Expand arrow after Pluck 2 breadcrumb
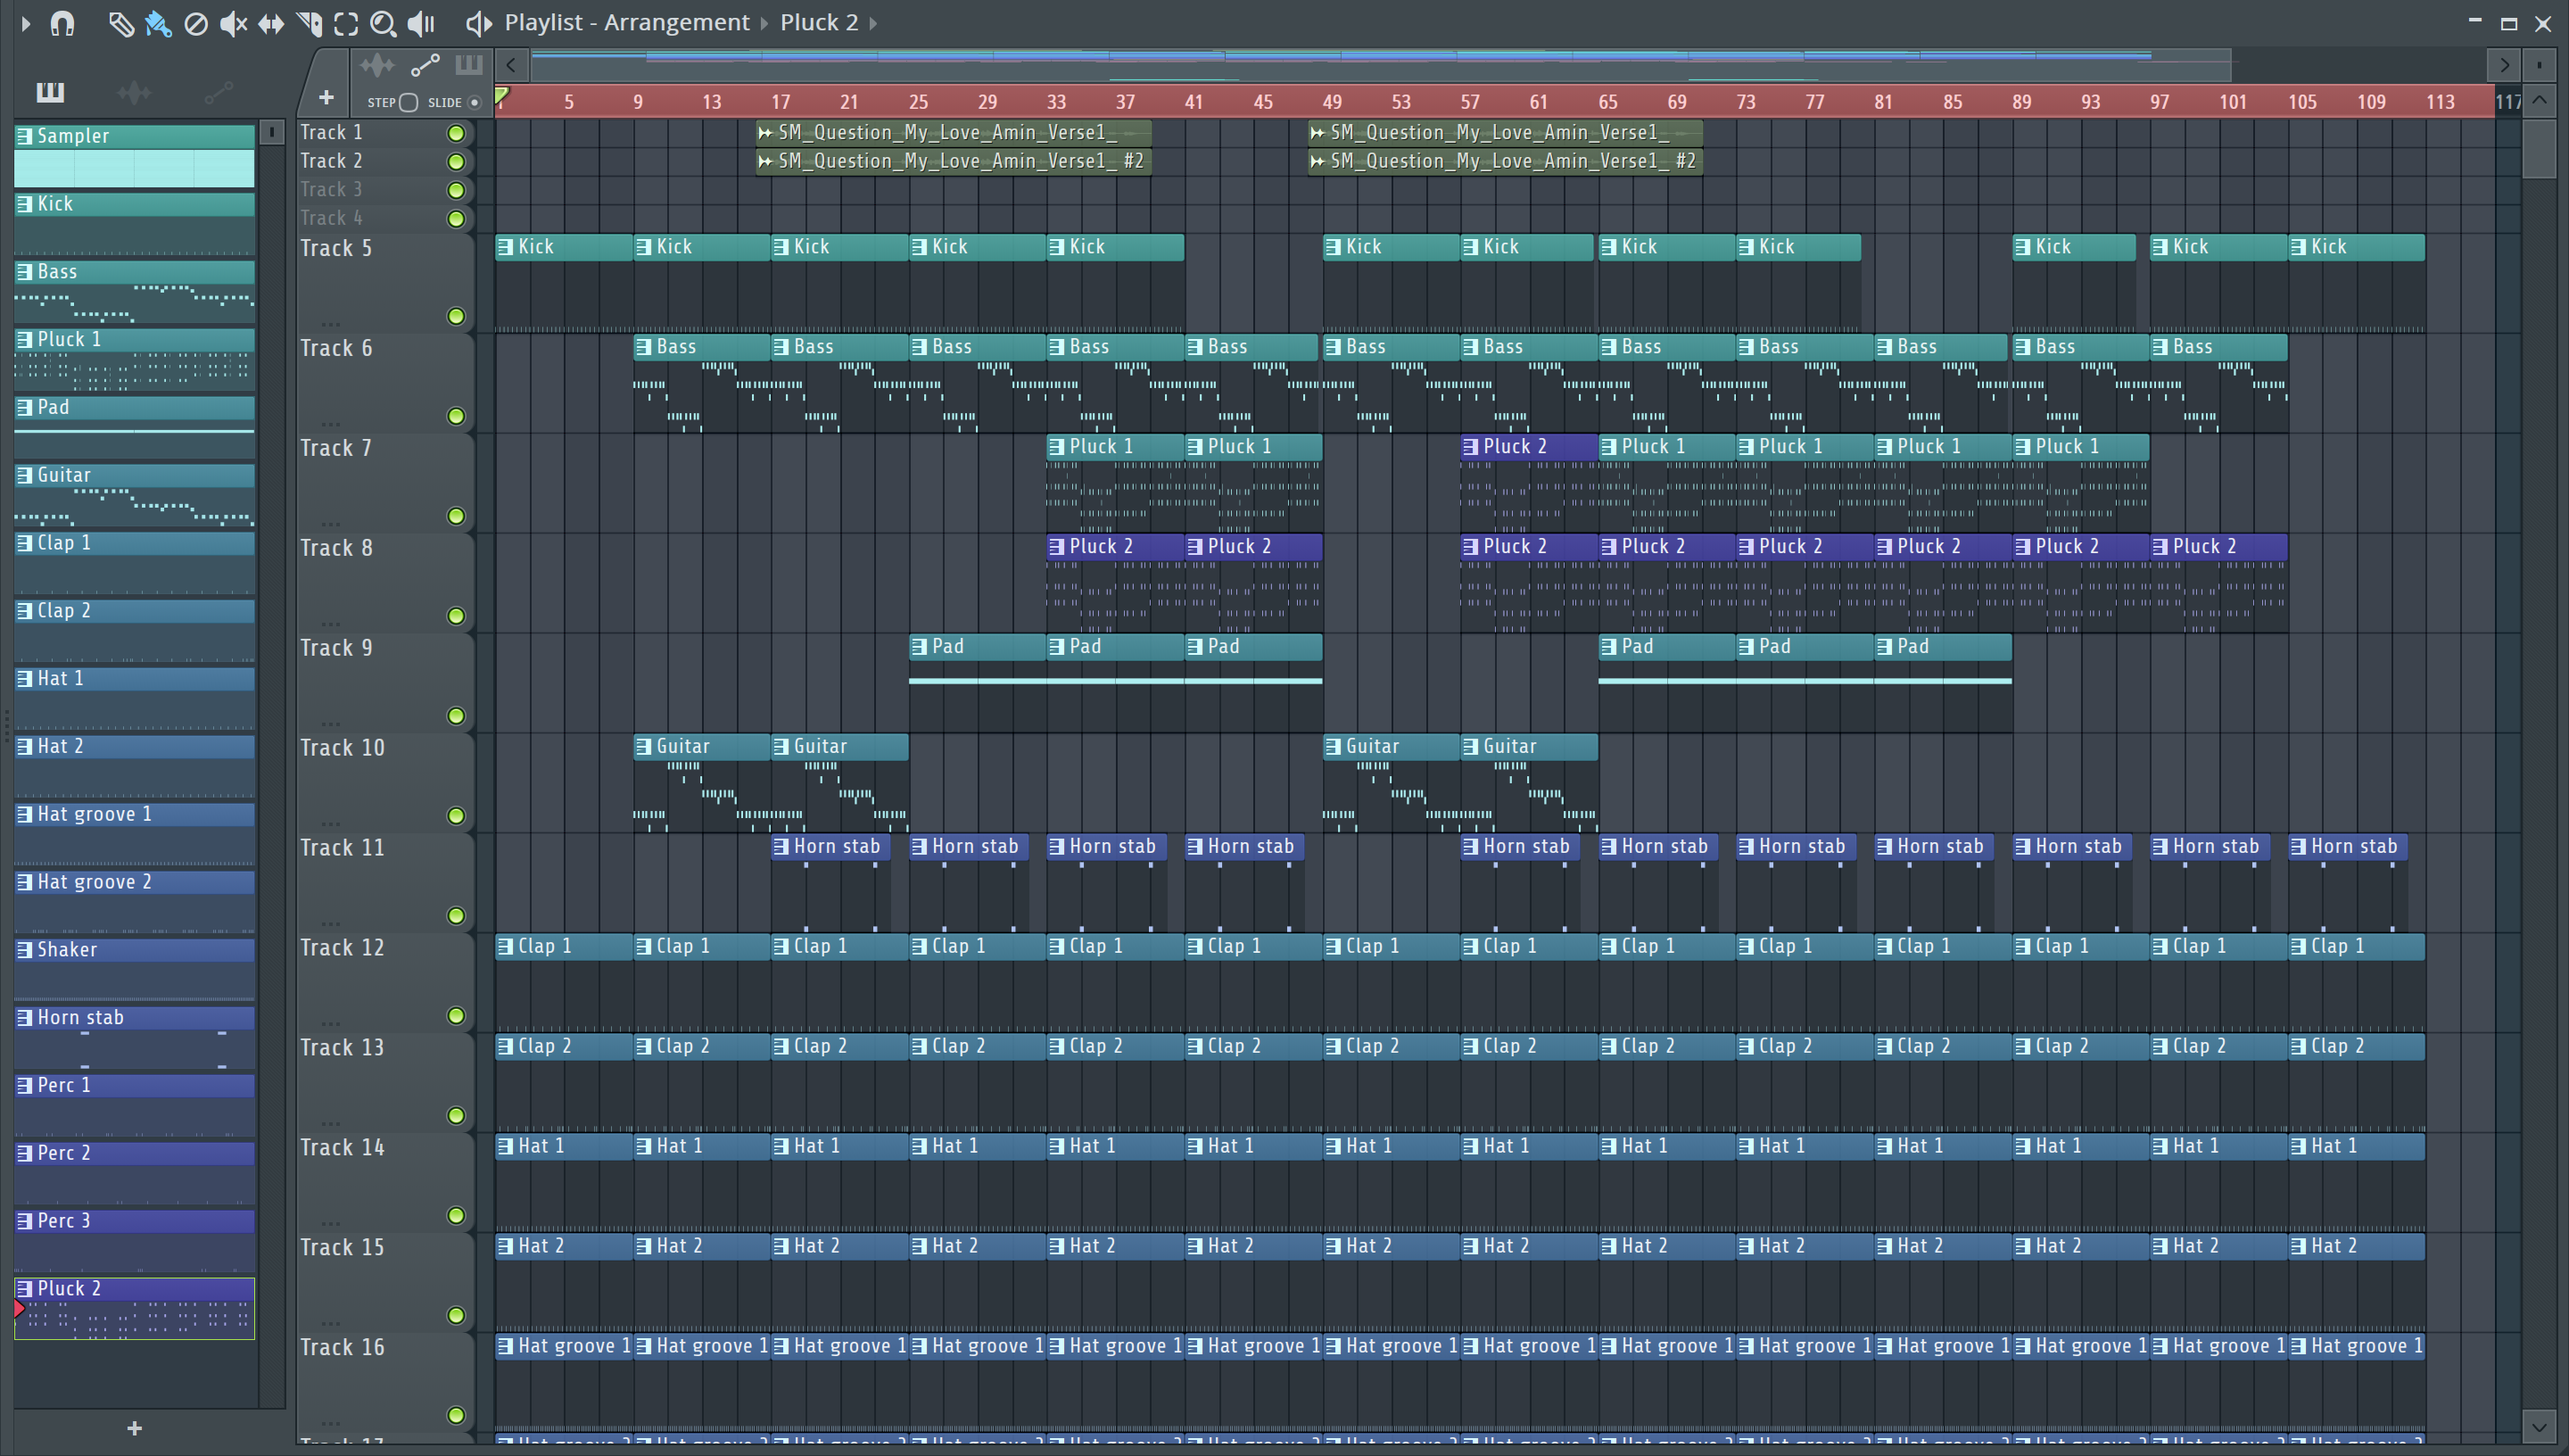This screenshot has height=1456, width=2569. click(872, 22)
